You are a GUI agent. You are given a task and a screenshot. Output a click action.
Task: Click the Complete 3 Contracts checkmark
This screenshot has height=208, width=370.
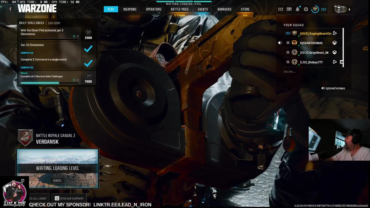click(88, 63)
